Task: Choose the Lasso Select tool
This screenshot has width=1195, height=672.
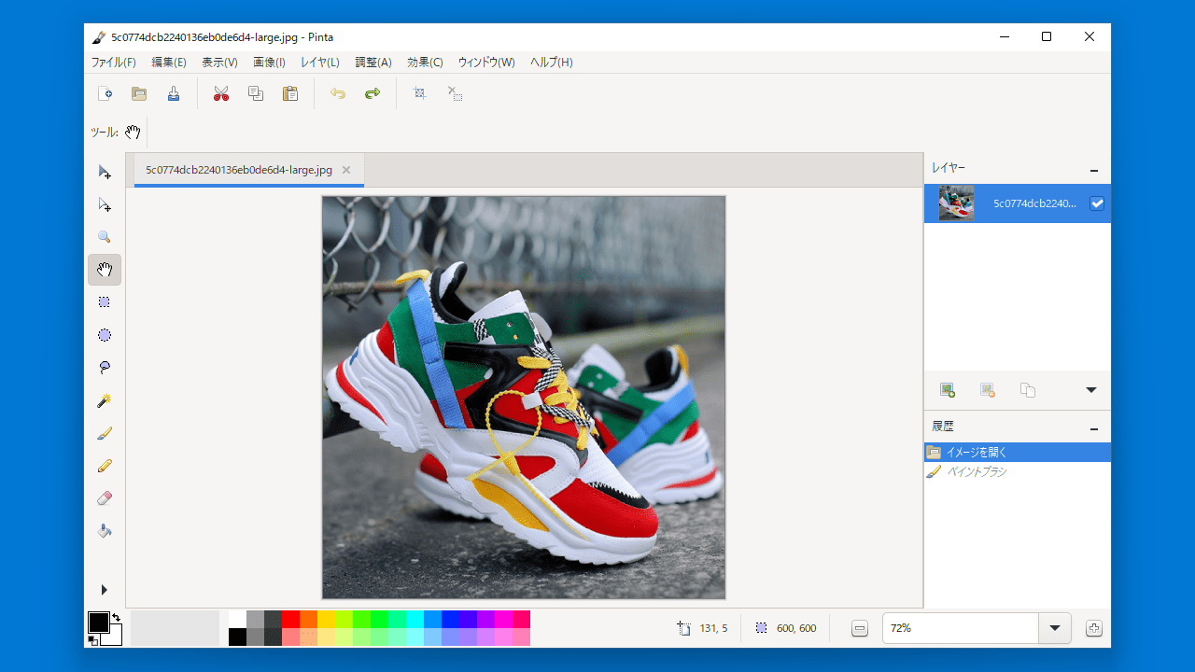Action: [x=105, y=368]
